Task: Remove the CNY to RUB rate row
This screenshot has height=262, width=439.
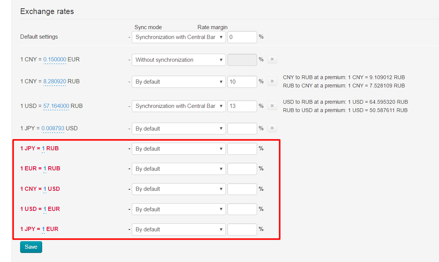Action: 272,81
